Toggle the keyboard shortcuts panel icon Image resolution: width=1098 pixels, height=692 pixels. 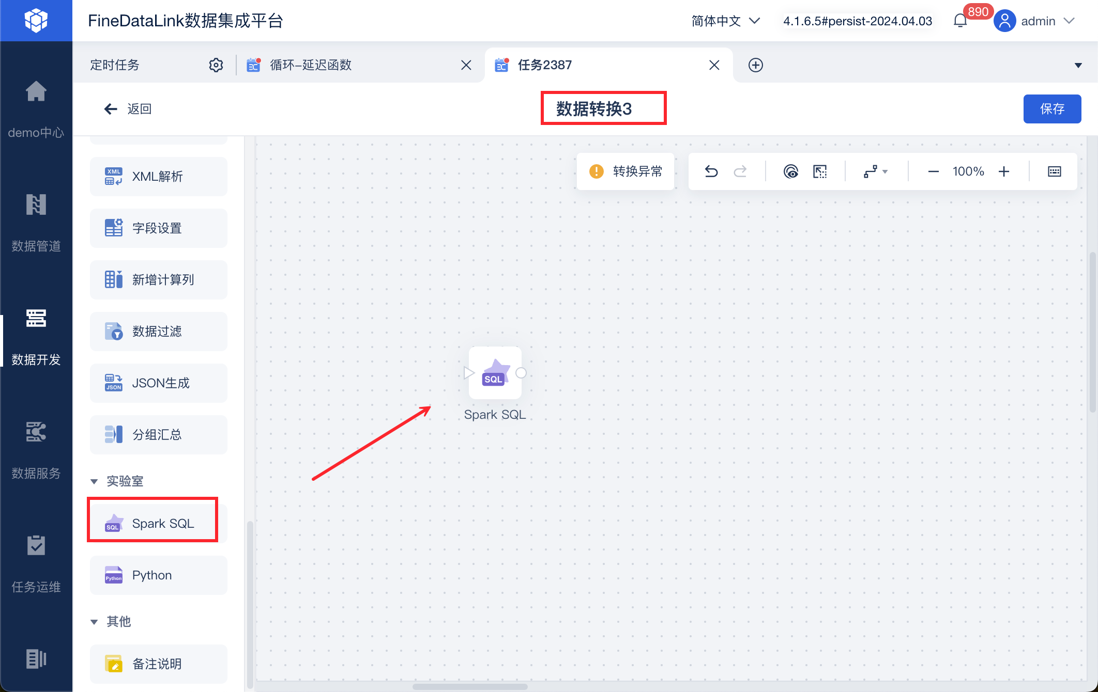coord(1054,171)
